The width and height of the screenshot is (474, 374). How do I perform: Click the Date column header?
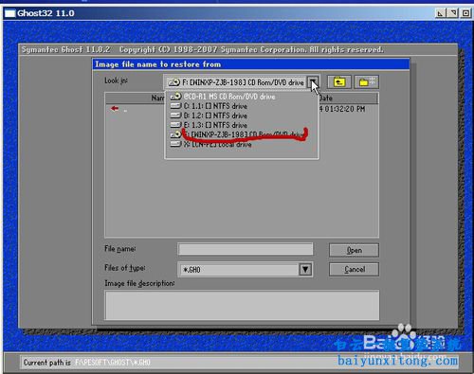coord(348,98)
